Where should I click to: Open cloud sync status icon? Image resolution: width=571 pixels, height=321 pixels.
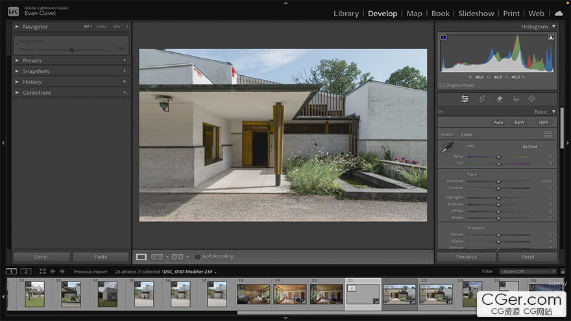coord(559,13)
